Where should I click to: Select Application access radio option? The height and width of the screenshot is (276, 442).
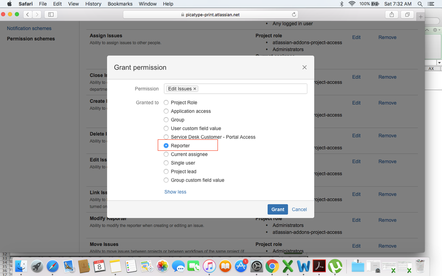(x=166, y=111)
